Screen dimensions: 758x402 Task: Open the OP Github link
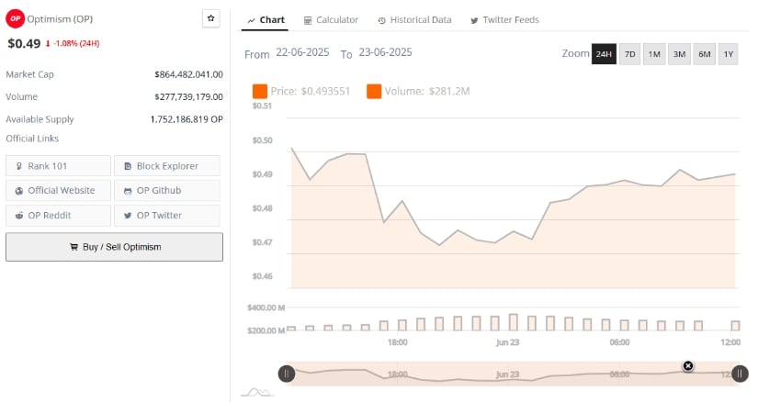point(167,190)
